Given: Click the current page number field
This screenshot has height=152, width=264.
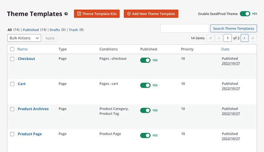Looking at the screenshot, I should coord(228,38).
